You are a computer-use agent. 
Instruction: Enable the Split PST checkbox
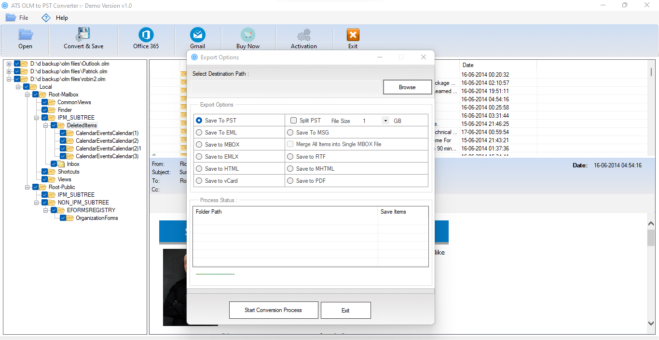pos(293,120)
